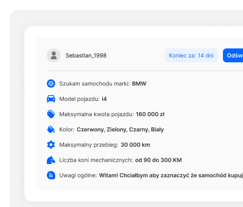
Task: Open the Sebastian_1998 user profile name
Action: tap(86, 55)
